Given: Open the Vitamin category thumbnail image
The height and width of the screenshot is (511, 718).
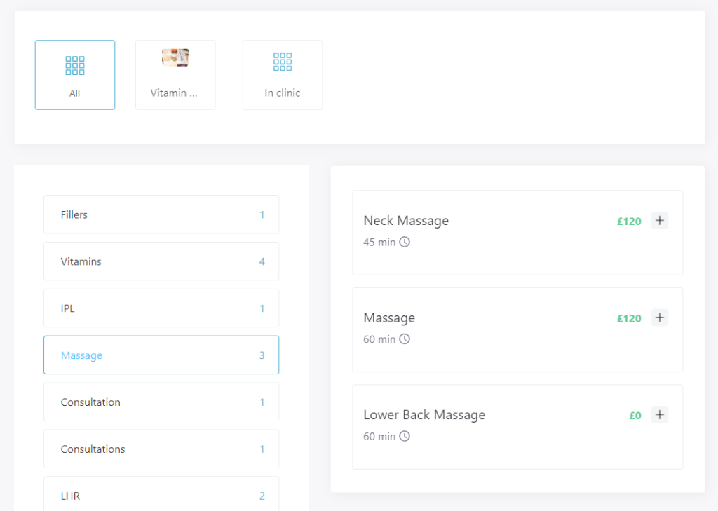Looking at the screenshot, I should pos(175,57).
